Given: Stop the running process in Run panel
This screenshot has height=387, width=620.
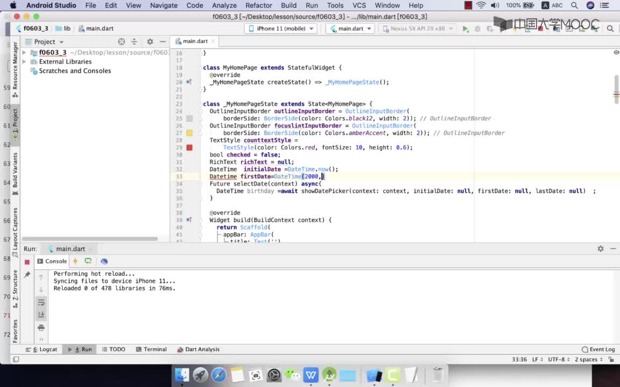Looking at the screenshot, I should pos(27,262).
